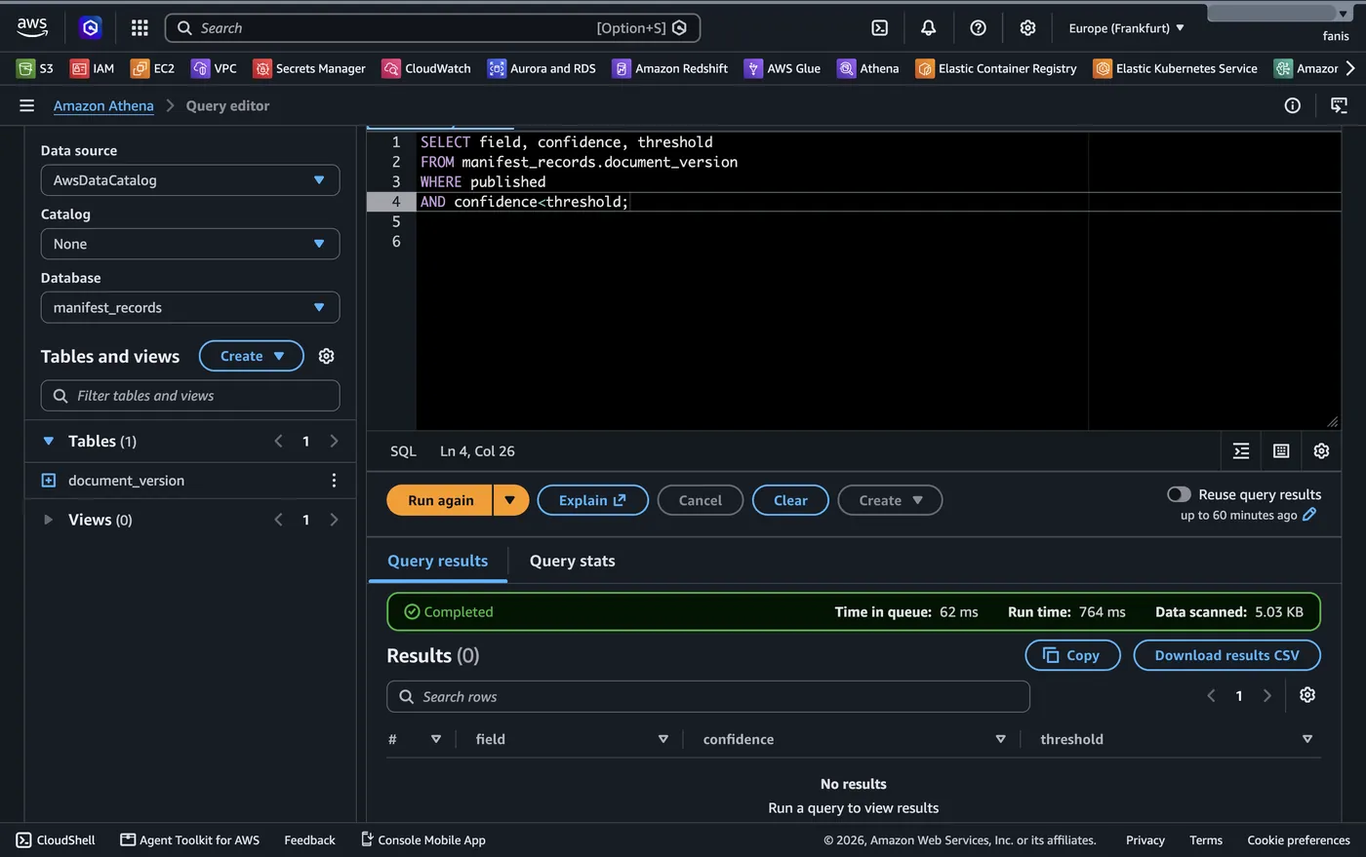The image size is (1366, 857).
Task: Expand the Views (0) section
Action: pyautogui.click(x=48, y=520)
